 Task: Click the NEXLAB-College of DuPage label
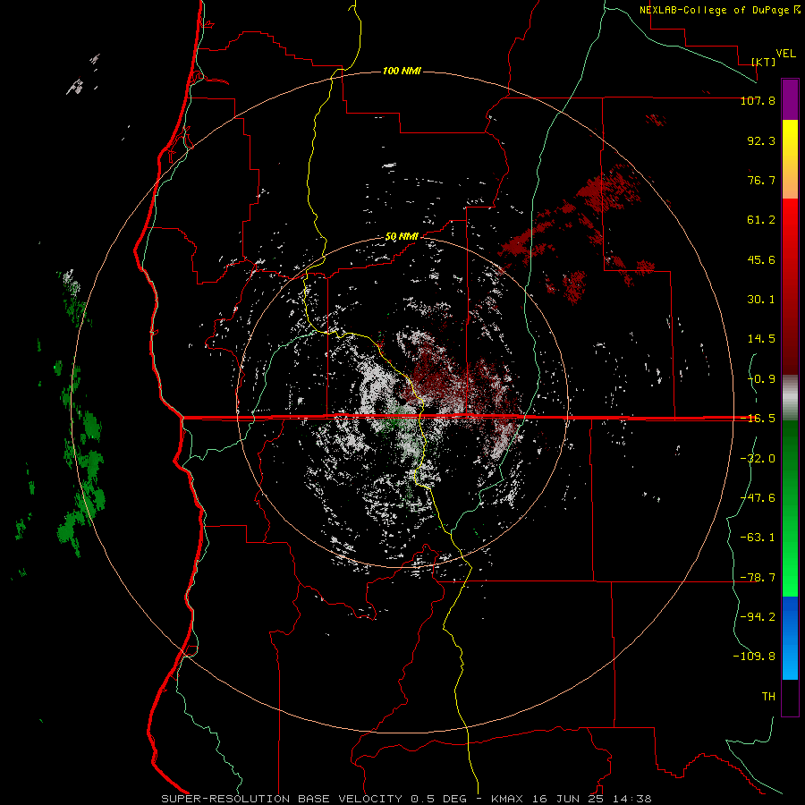click(714, 10)
